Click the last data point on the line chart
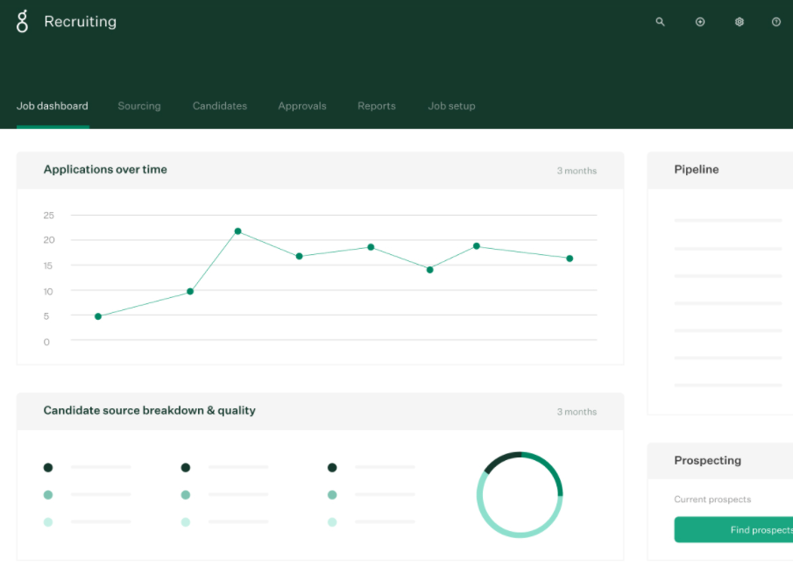This screenshot has width=793, height=581. coord(569,259)
